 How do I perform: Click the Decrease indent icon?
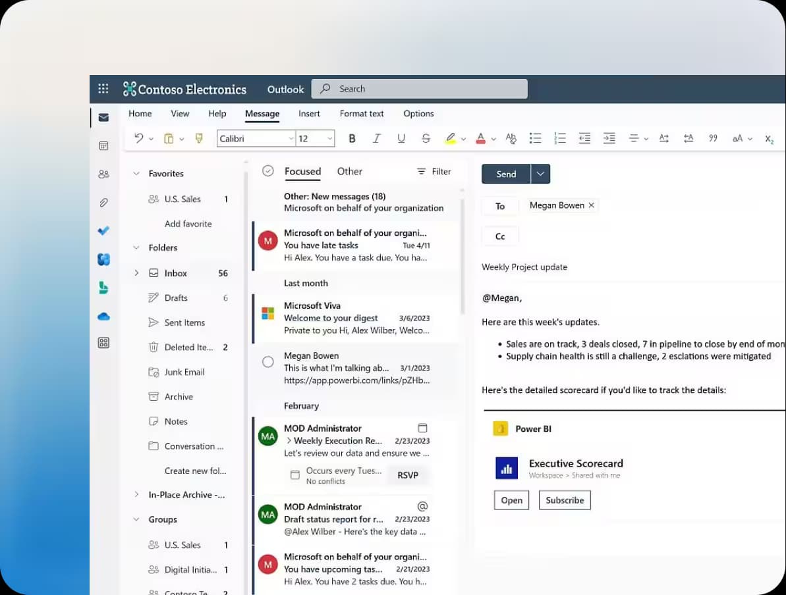coord(584,138)
